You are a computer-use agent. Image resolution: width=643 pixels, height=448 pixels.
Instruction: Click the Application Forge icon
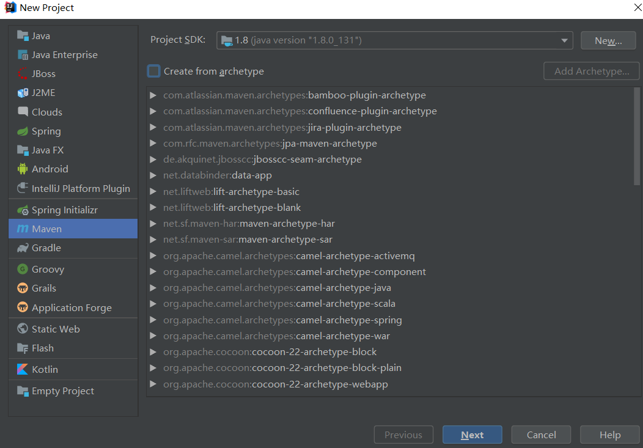pos(23,307)
